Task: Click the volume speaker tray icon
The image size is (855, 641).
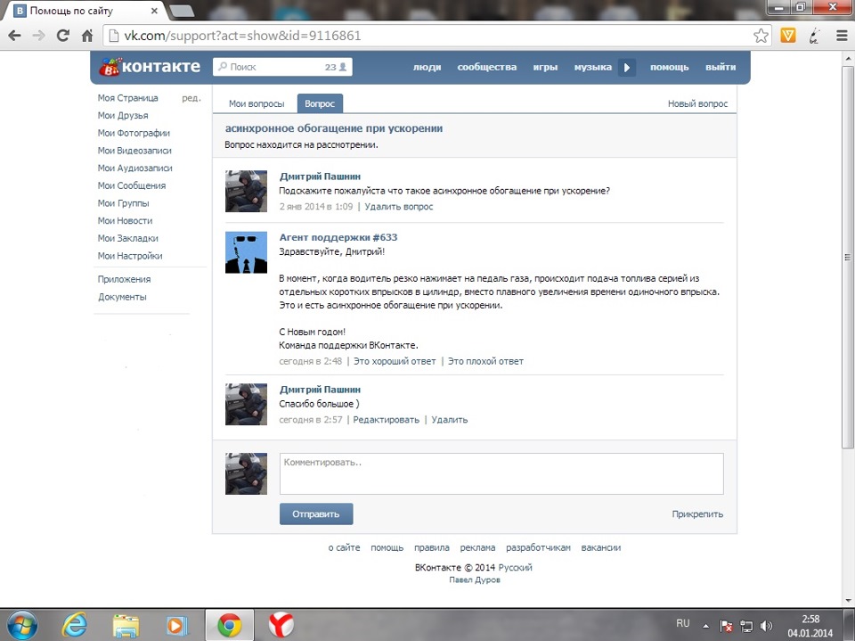Action: coord(766,626)
